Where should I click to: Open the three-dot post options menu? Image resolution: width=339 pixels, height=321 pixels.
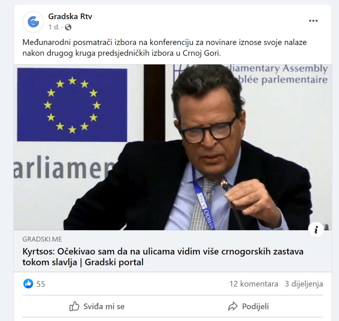313,21
